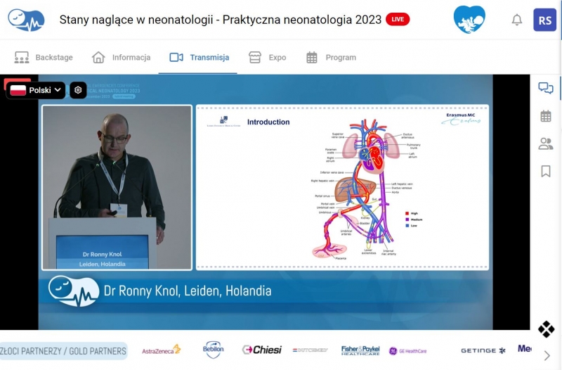The height and width of the screenshot is (370, 562).
Task: Open the Polski language dropdown
Action: pyautogui.click(x=37, y=90)
